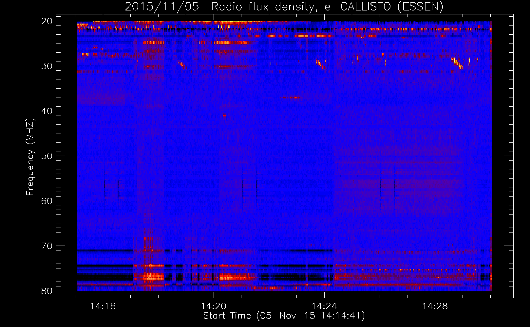Click the small burst near 14:19 at 30 MHz
This screenshot has width=530, height=327.
click(181, 65)
